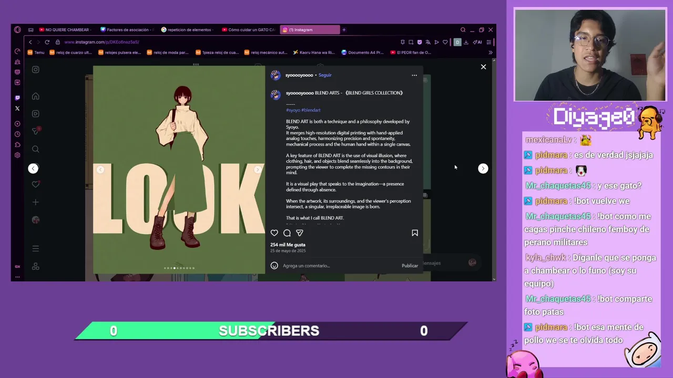673x378 pixels.
Task: Open the #syoyo hashtag
Action: (293, 110)
